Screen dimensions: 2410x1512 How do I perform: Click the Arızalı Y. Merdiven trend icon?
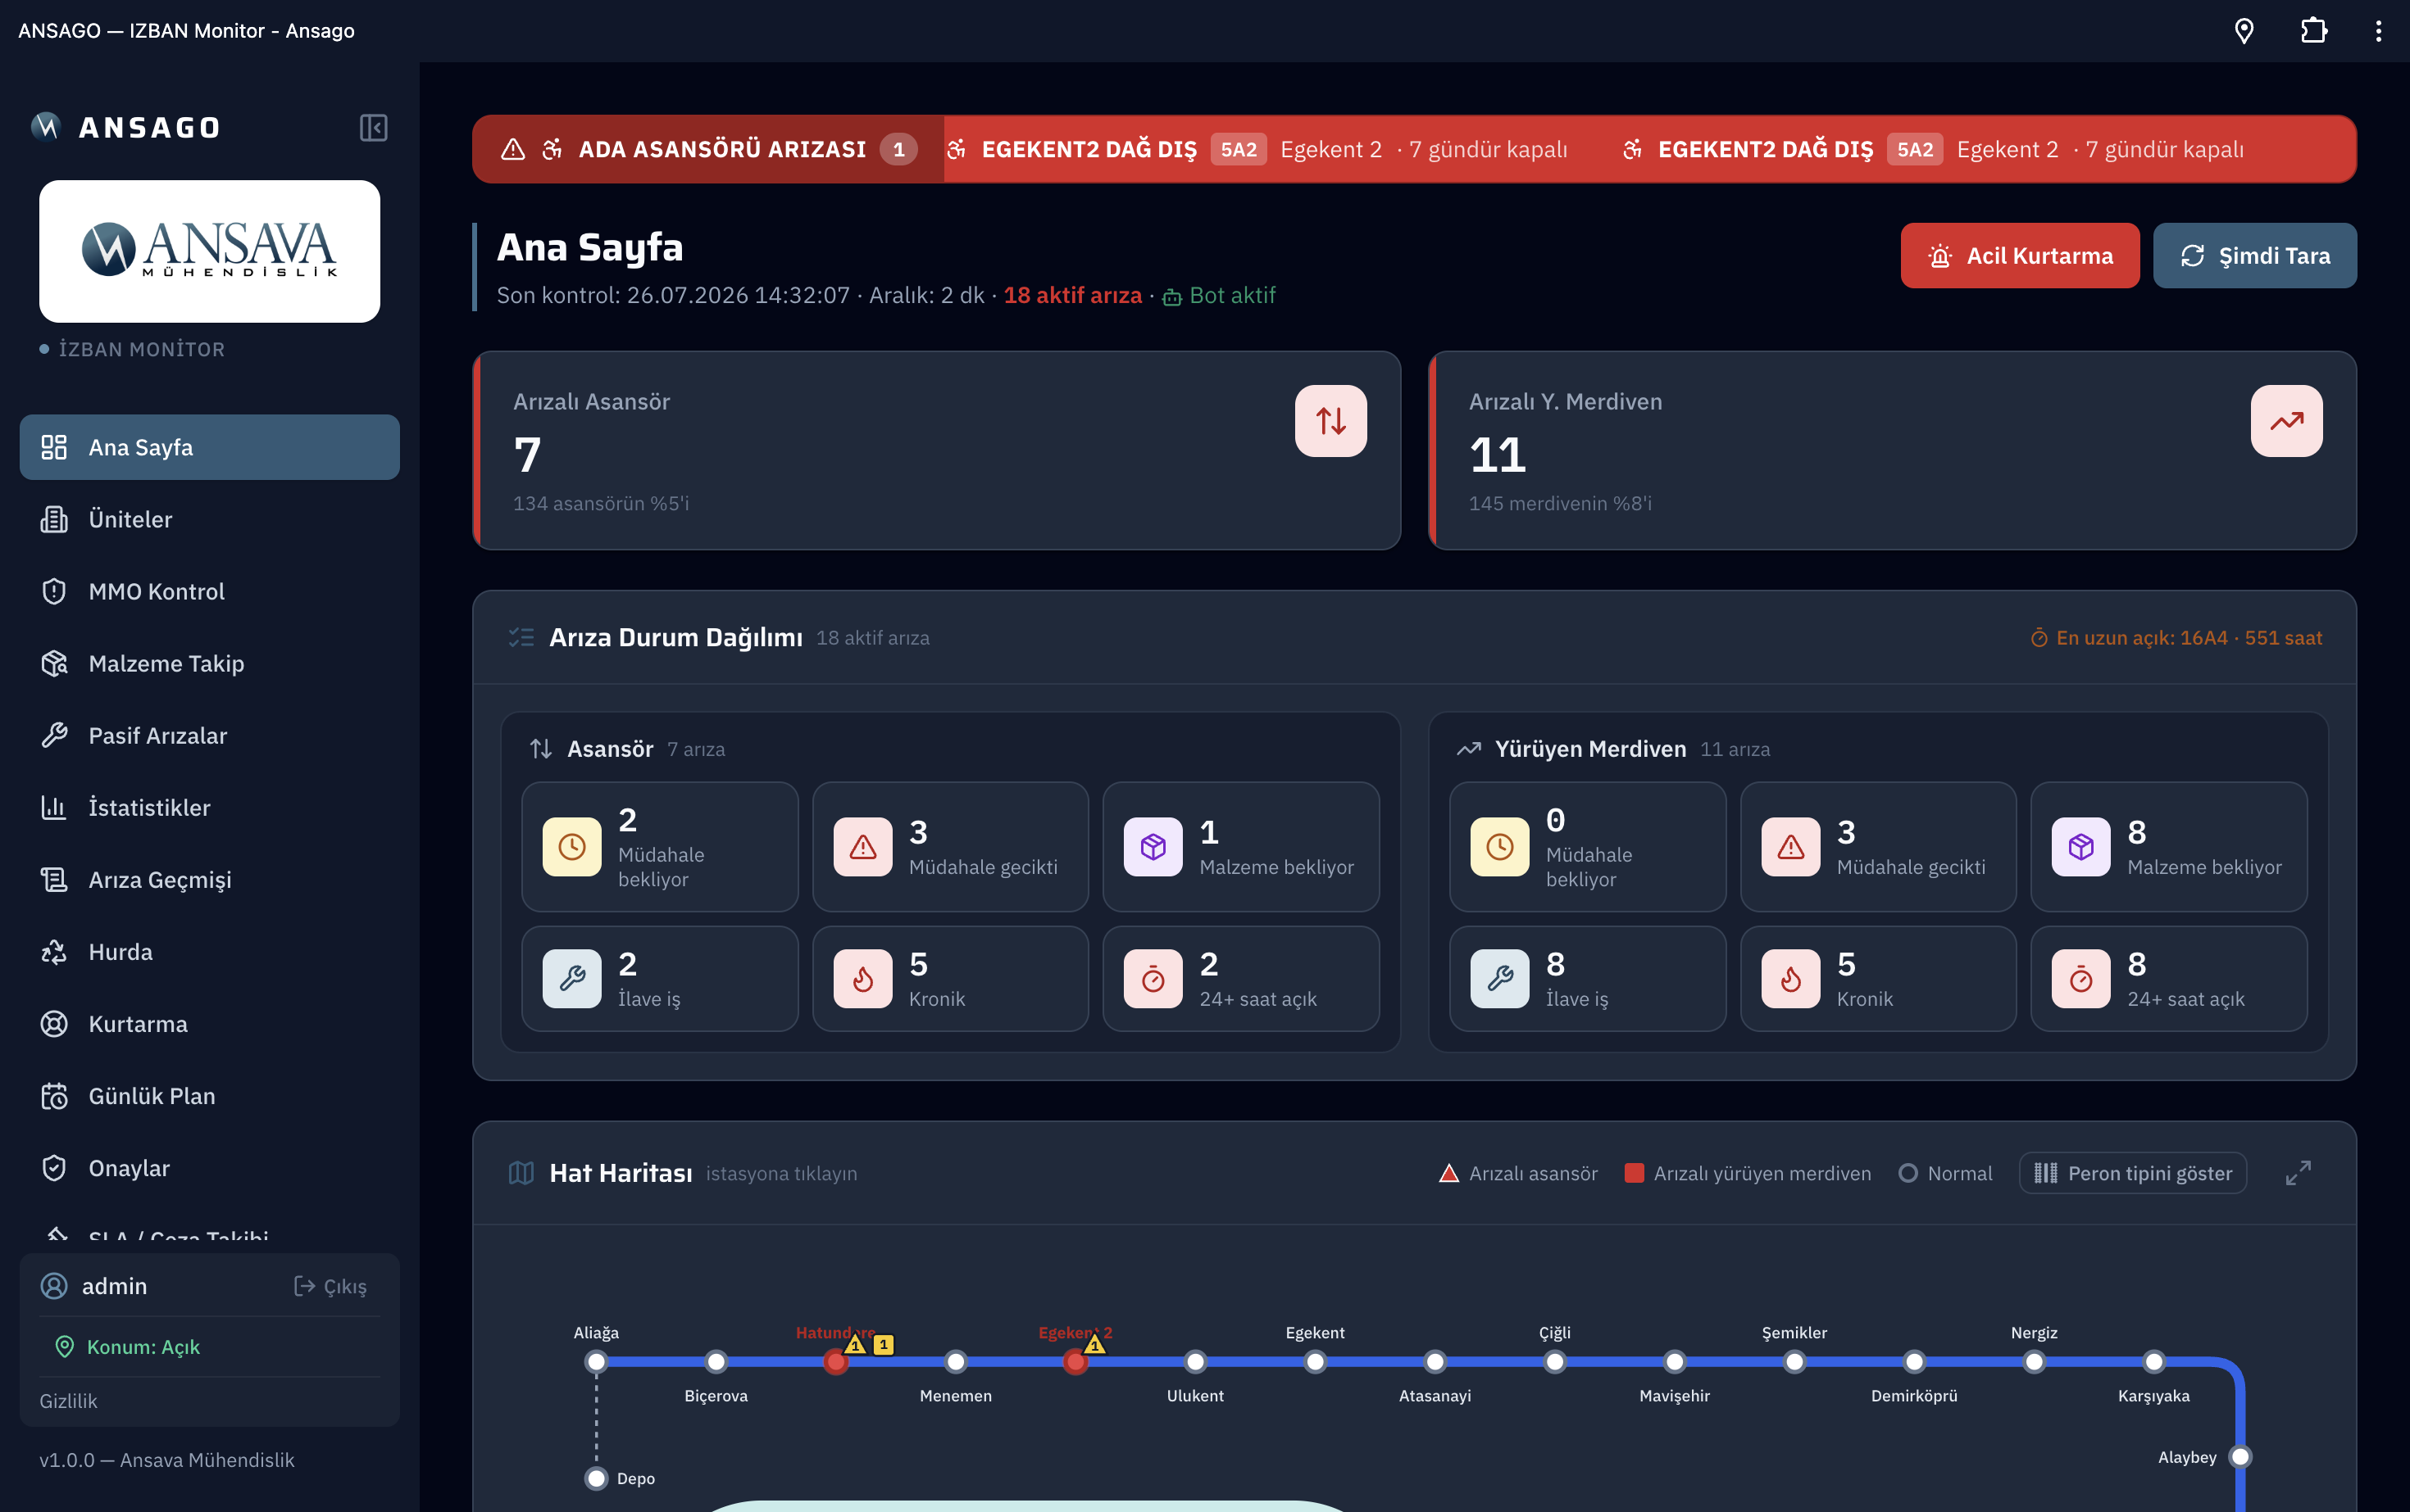(2286, 421)
